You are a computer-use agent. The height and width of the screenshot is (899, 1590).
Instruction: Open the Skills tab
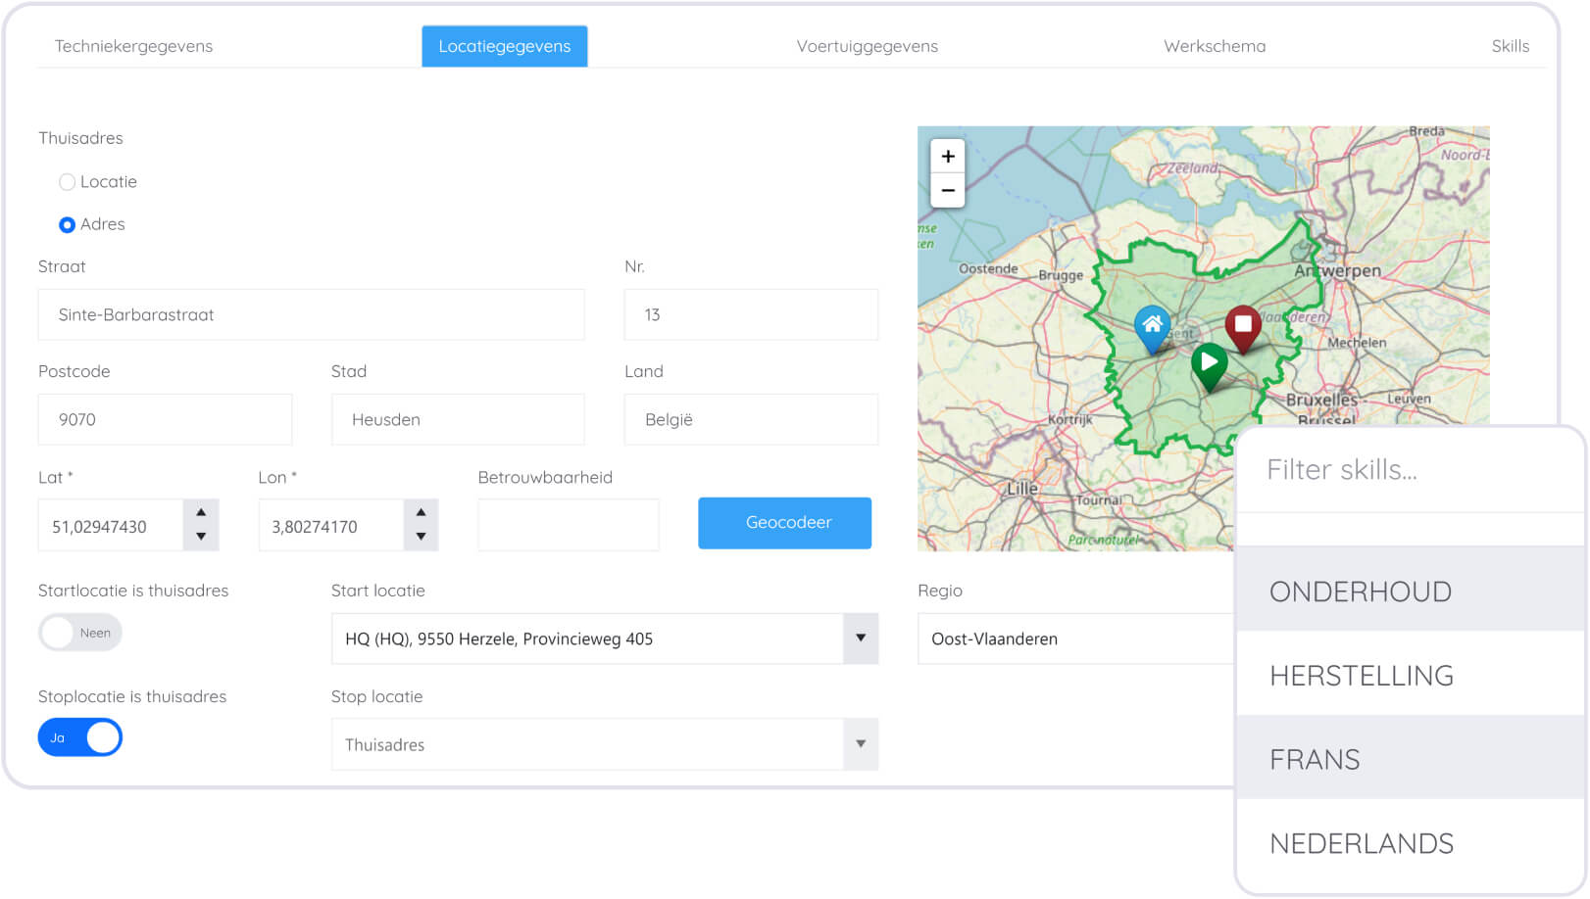pyautogui.click(x=1510, y=46)
